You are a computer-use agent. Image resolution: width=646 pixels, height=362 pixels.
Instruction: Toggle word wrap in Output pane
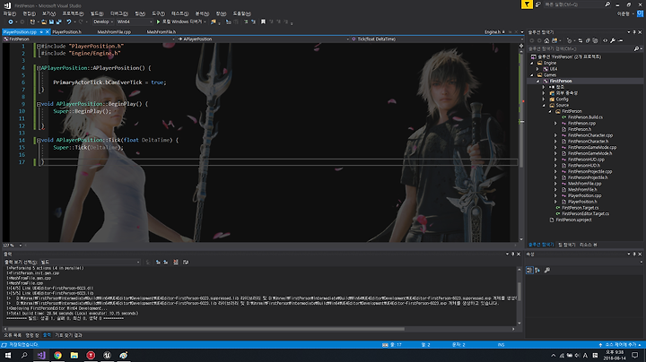click(186, 262)
